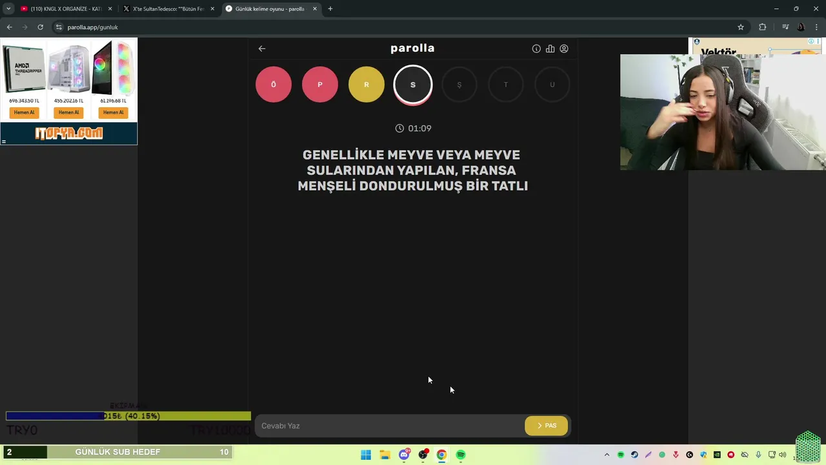This screenshot has height=465, width=826.
Task: Select the yellow R letter circle
Action: tap(367, 85)
